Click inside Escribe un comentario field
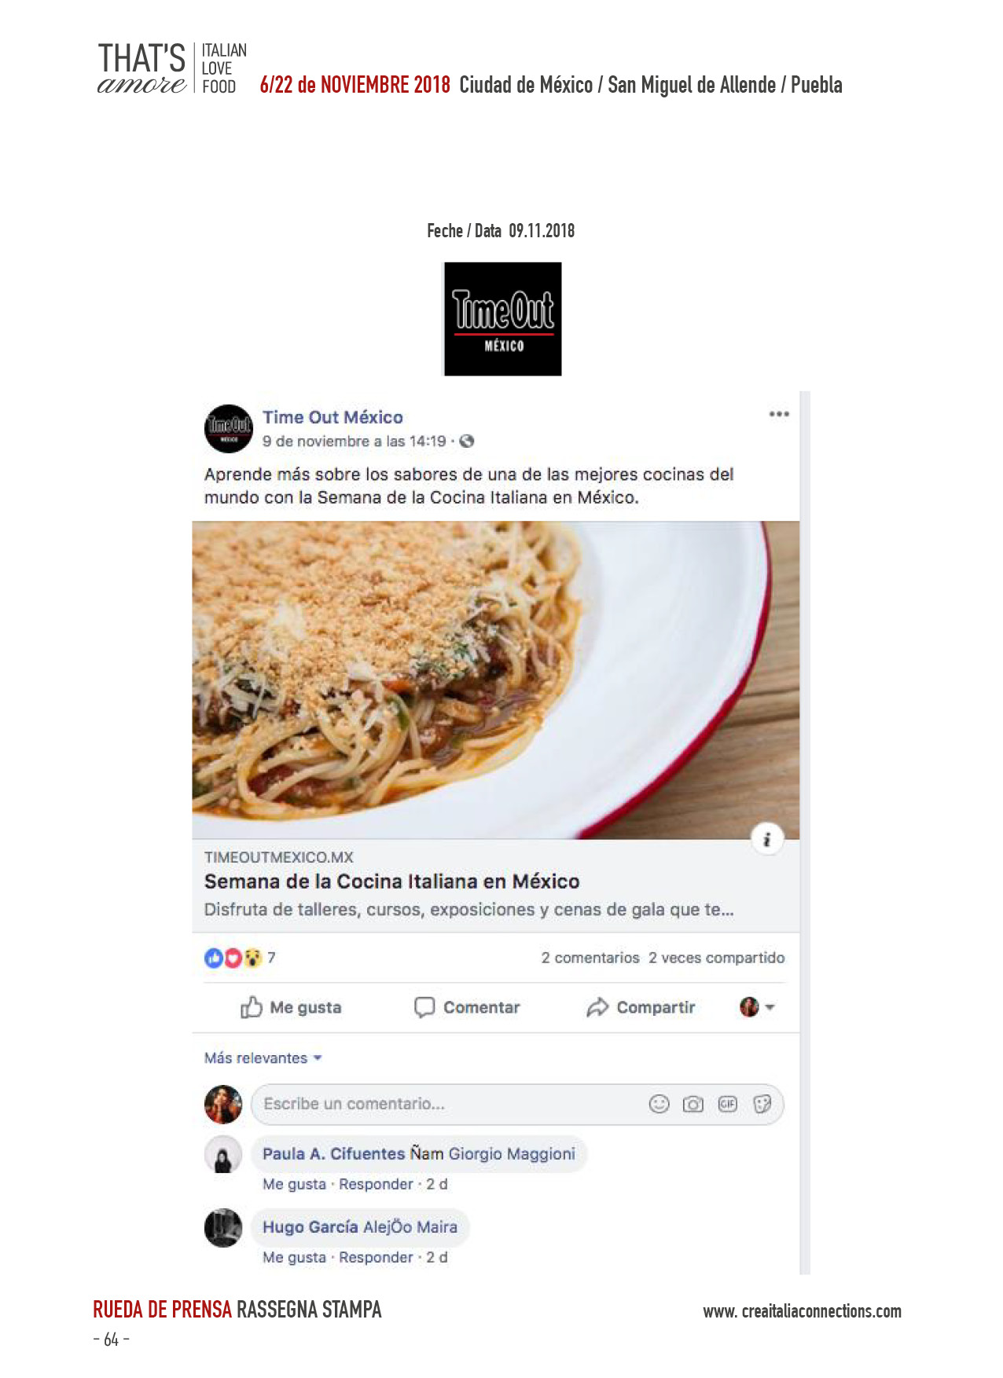This screenshot has width=1003, height=1378. [448, 1104]
